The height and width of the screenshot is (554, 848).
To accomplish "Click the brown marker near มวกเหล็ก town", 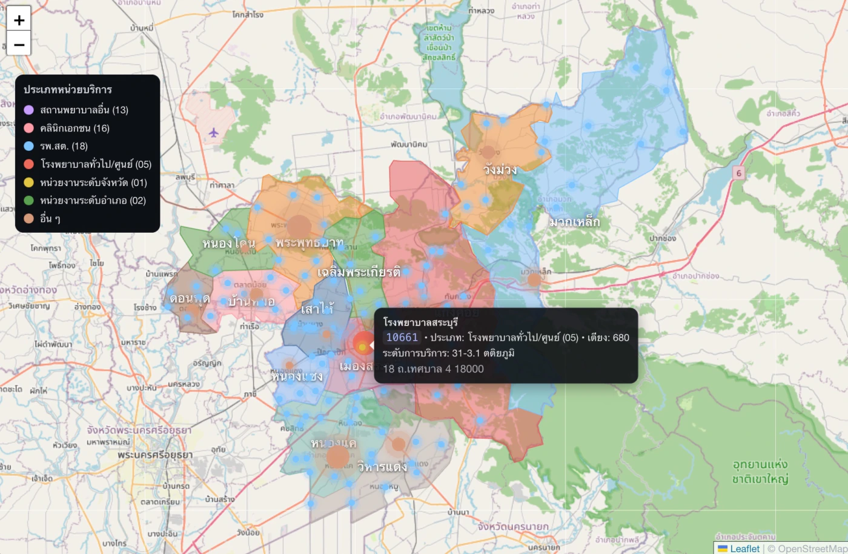I will [x=534, y=279].
